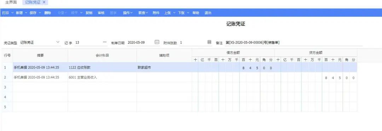Click the 复制 toolbar button
The height and width of the screenshot is (131, 382).
89,13
